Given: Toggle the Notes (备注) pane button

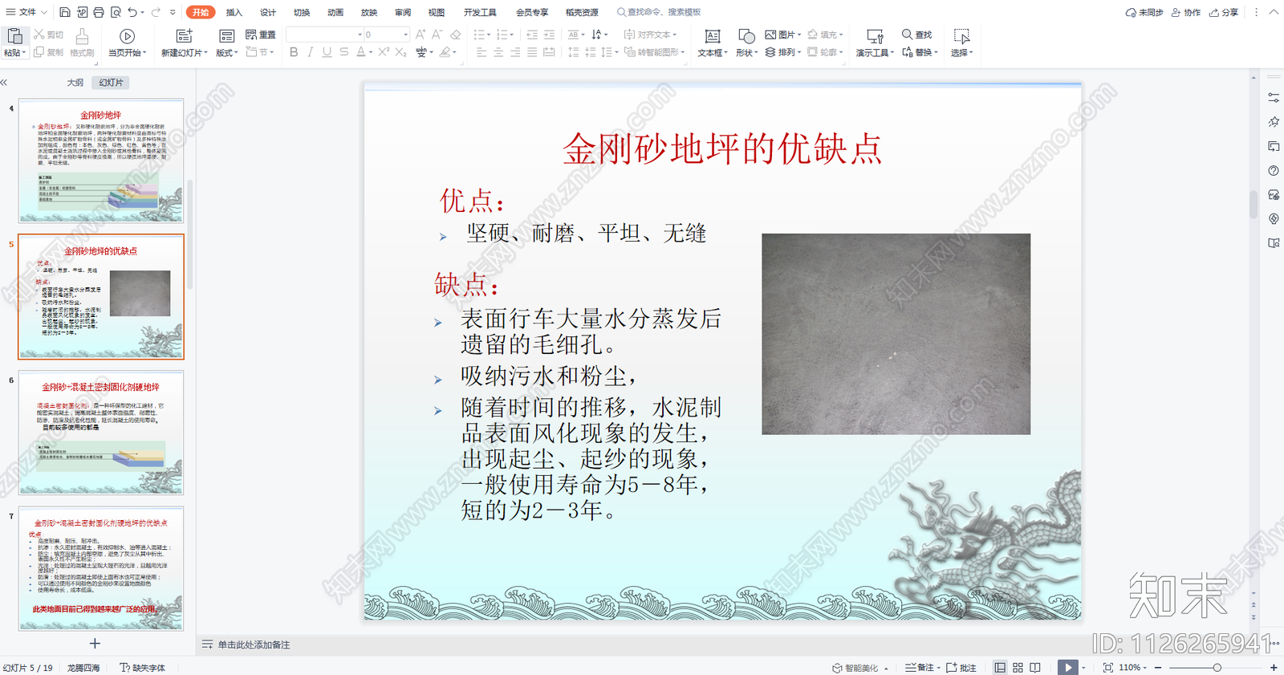Looking at the screenshot, I should click(x=922, y=668).
